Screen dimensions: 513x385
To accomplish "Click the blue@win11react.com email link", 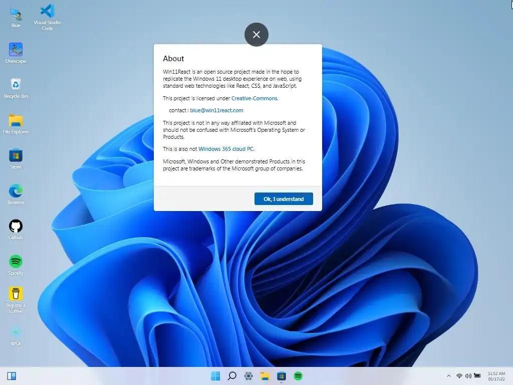I will pyautogui.click(x=216, y=110).
